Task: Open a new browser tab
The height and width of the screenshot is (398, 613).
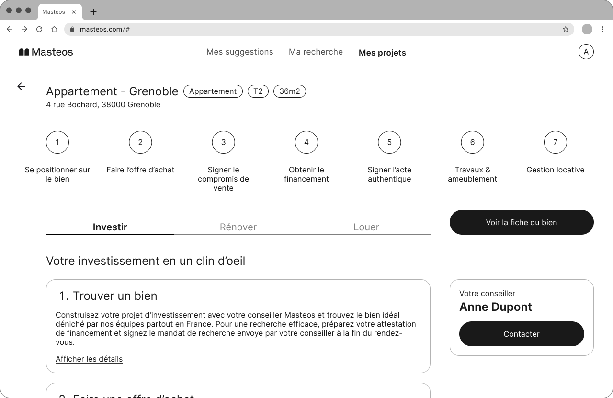Action: coord(93,12)
